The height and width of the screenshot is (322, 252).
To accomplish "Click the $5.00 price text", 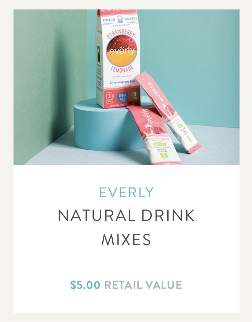I will pyautogui.click(x=85, y=285).
